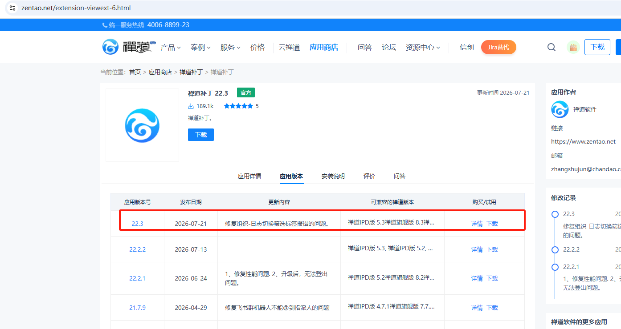Click the hotline number 4006-8899-23
Screen dimensions: 621x329
tap(168, 25)
